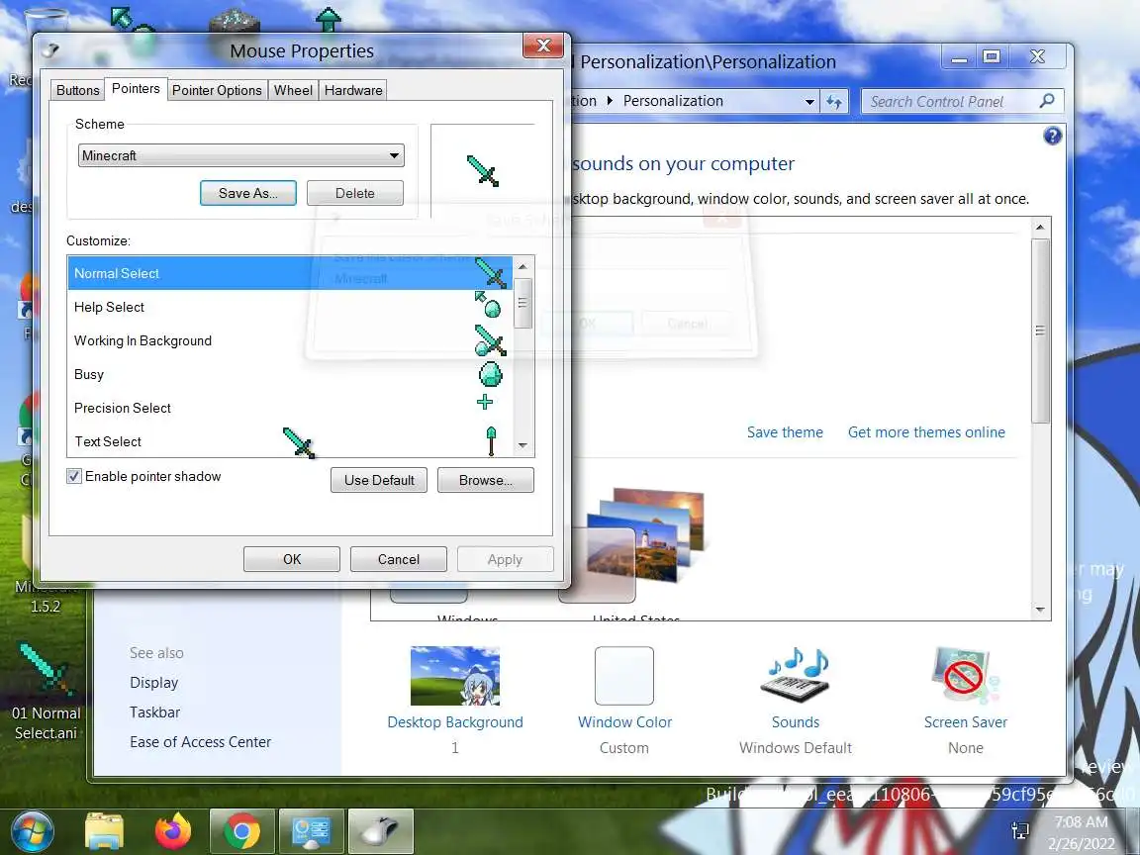Switch to the Wheel tab
Viewport: 1140px width, 855px height.
(293, 90)
